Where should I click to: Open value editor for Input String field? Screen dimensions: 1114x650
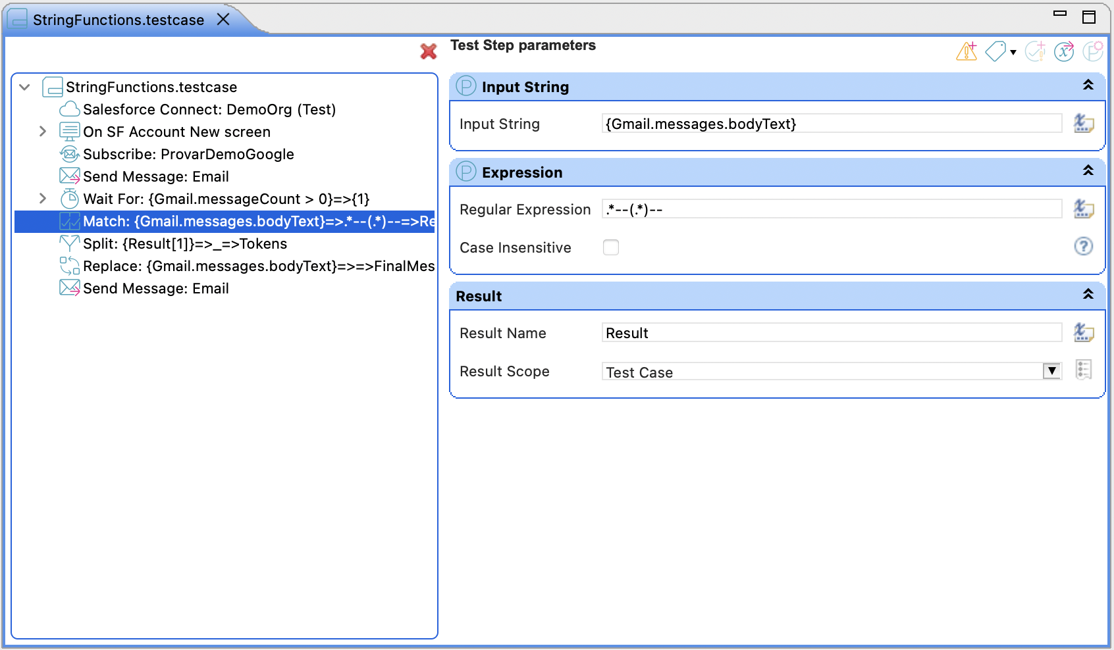pos(1083,124)
